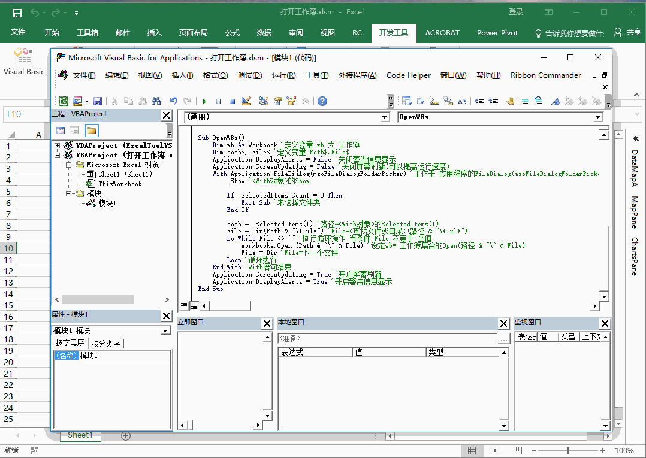This screenshot has height=458, width=646.
Task: Click the Find binoculars icon
Action: 156,101
